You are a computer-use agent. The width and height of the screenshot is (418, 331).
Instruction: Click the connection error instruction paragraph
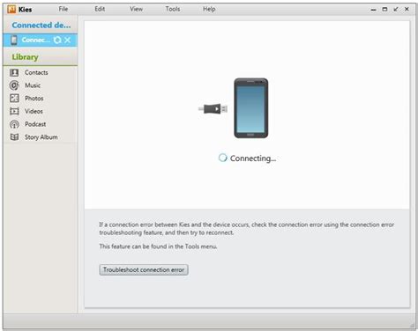click(x=246, y=229)
